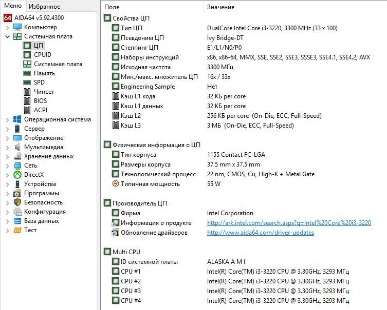
Task: Select the Сервер tower icon
Action: (17, 129)
